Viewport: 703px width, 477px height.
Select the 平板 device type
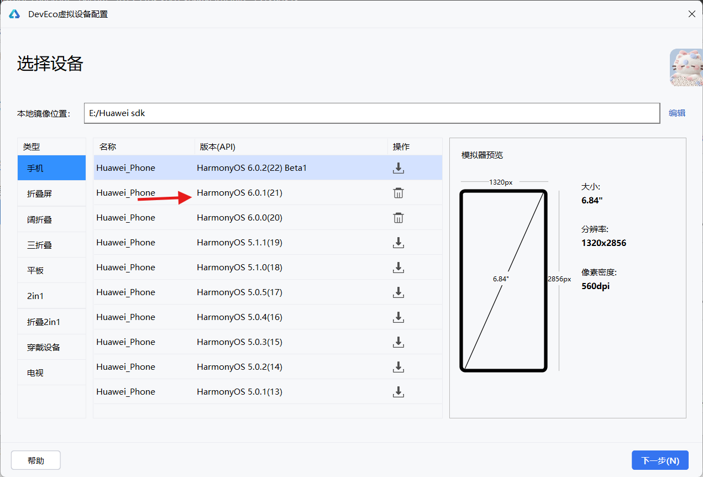[52, 270]
